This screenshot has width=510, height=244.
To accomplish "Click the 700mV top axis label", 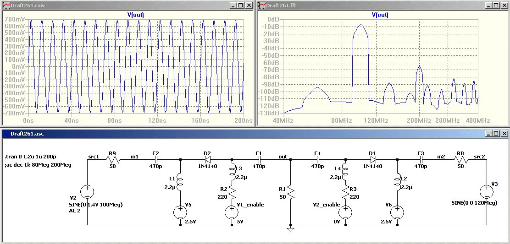I will coord(15,20).
